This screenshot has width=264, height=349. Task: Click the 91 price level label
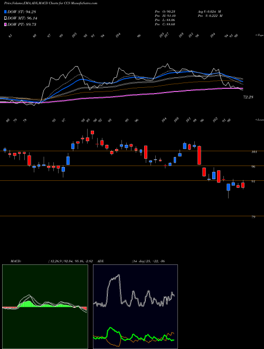tap(253, 181)
